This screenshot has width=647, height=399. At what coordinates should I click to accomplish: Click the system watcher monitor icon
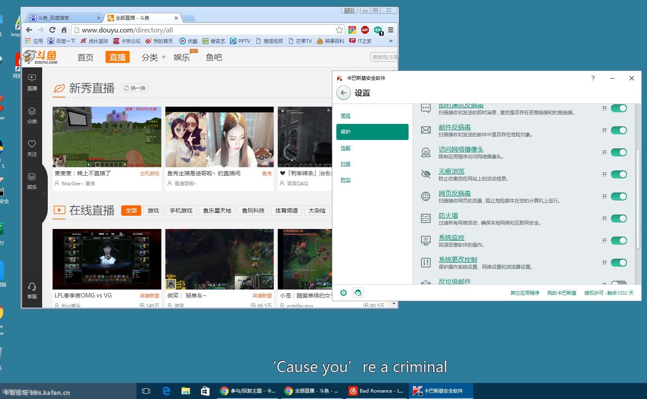pos(426,240)
